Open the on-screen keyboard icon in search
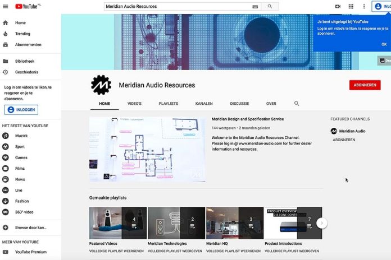Screen dimensions: 391x260 point(255,7)
